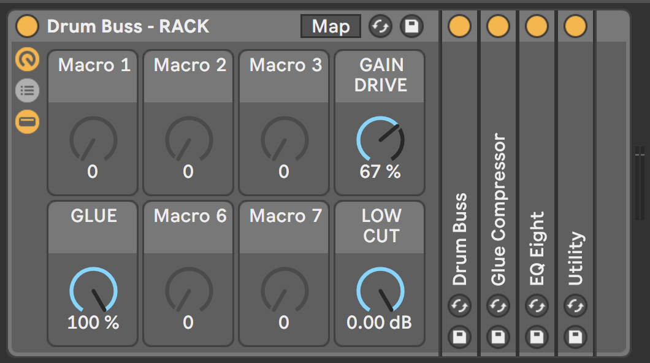Hot-swap the Glue Compressor device
Image resolution: width=650 pixels, height=363 pixels.
click(x=498, y=306)
